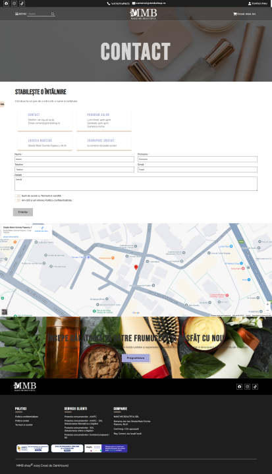Viewport: 272px width, 474px height.
Task: Switch map to satellite thumbnail view
Action: click(4, 311)
